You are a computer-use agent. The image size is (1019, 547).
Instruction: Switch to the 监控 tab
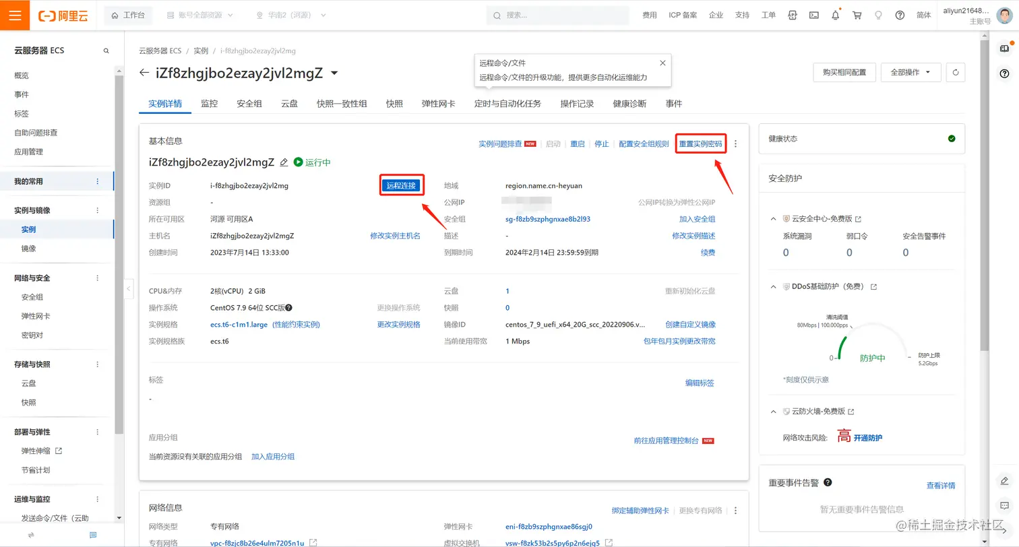pos(210,104)
